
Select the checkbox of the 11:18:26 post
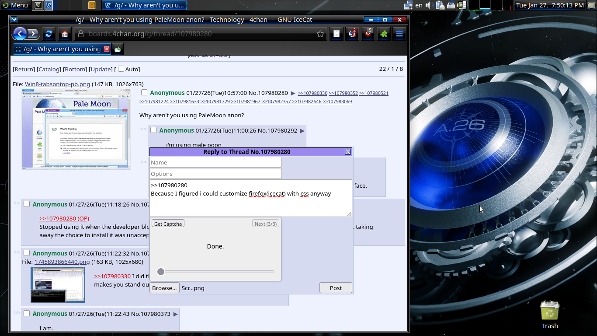(27, 204)
